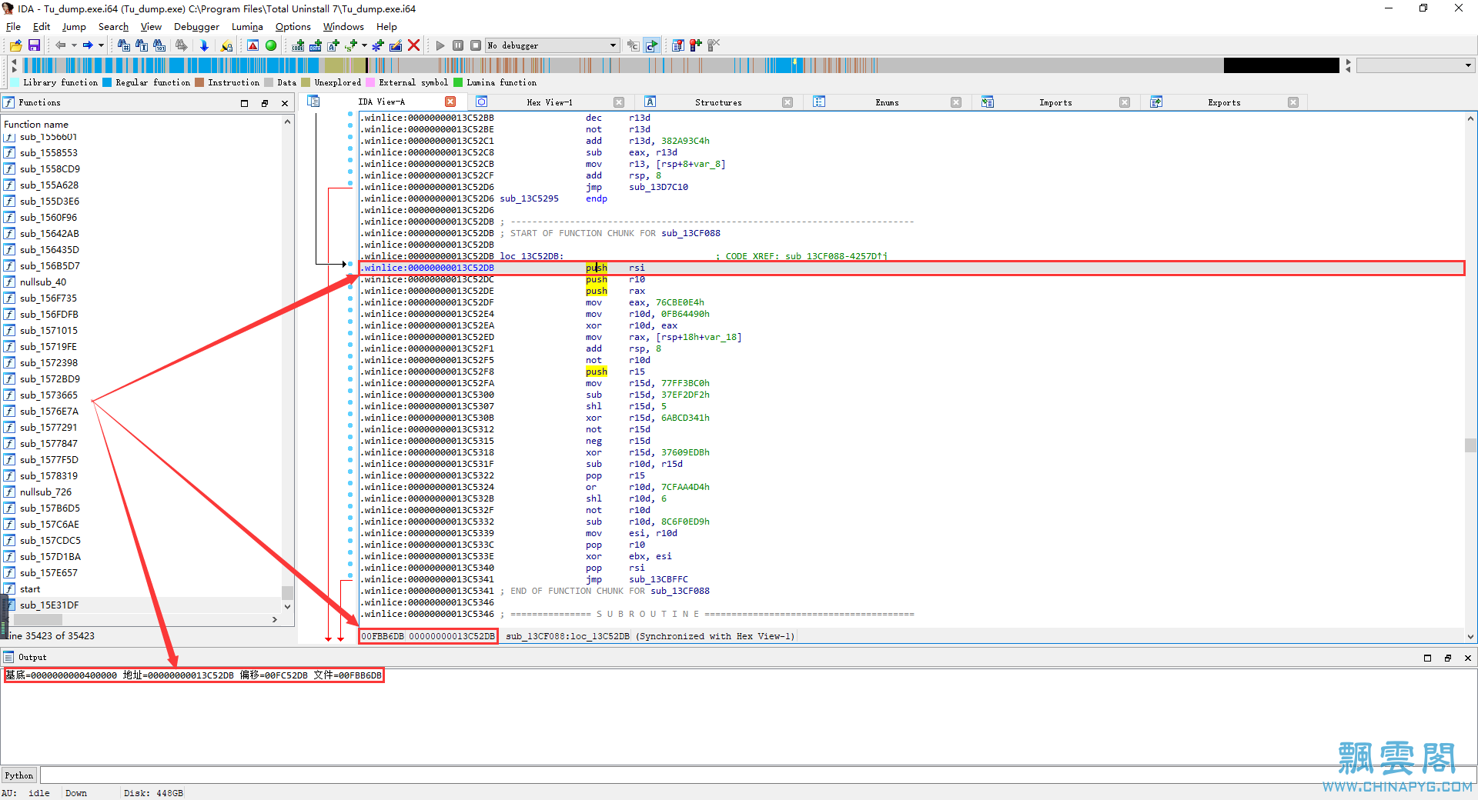This screenshot has height=800, width=1478.
Task: Select nullsub_726 in Functions list
Action: click(x=45, y=492)
